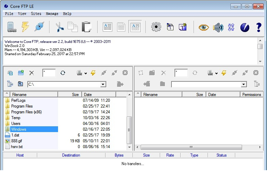Open the scheduler calendar icon
The height and width of the screenshot is (177, 267).
tap(170, 27)
